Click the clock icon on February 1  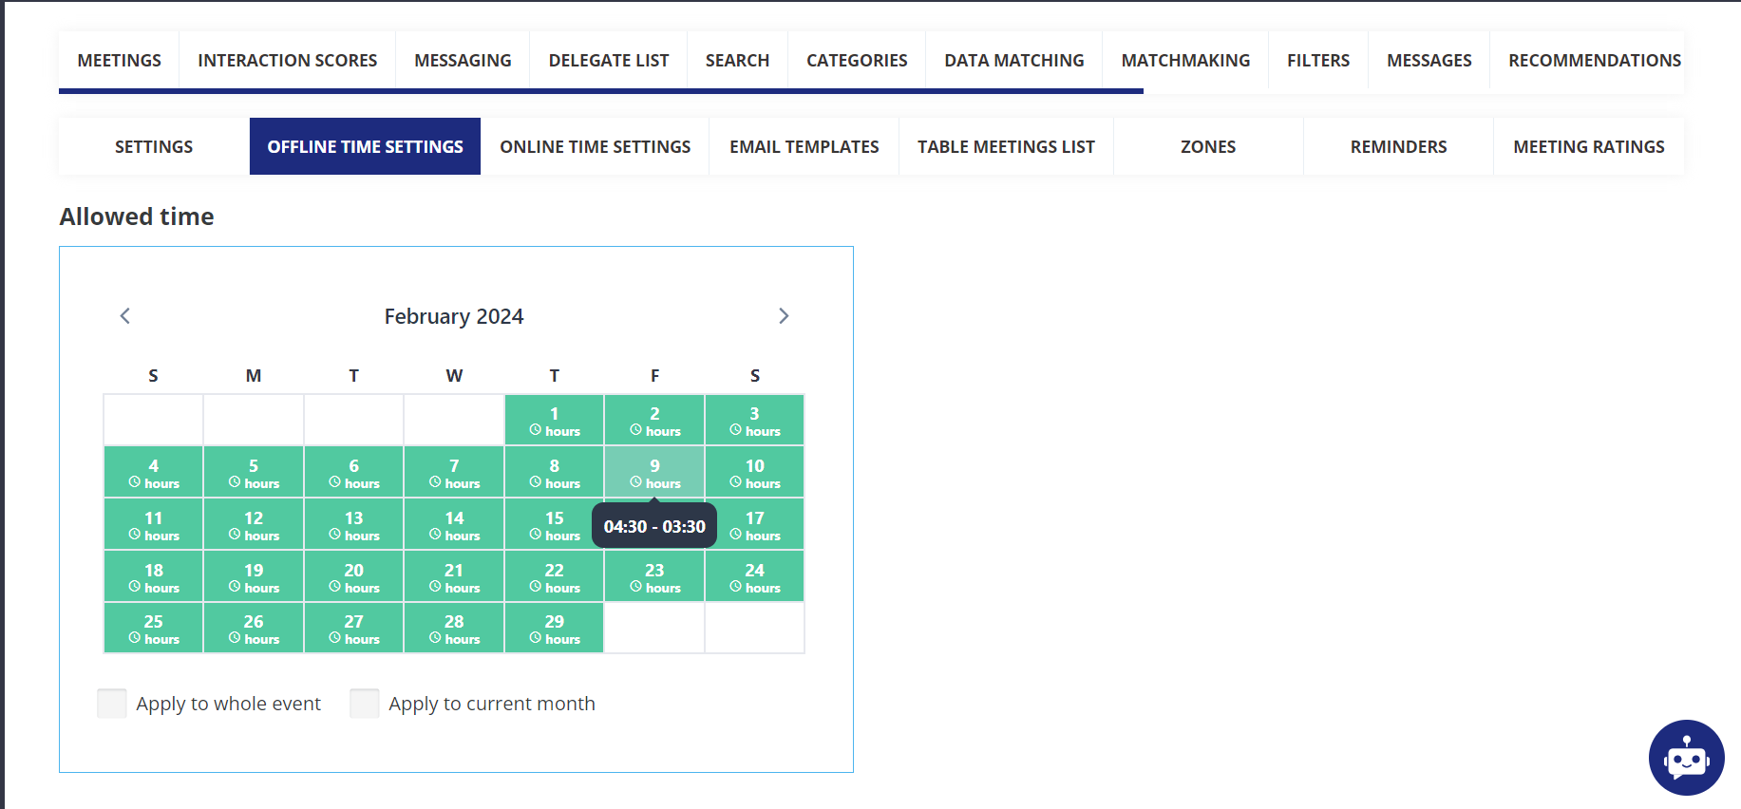coord(536,430)
